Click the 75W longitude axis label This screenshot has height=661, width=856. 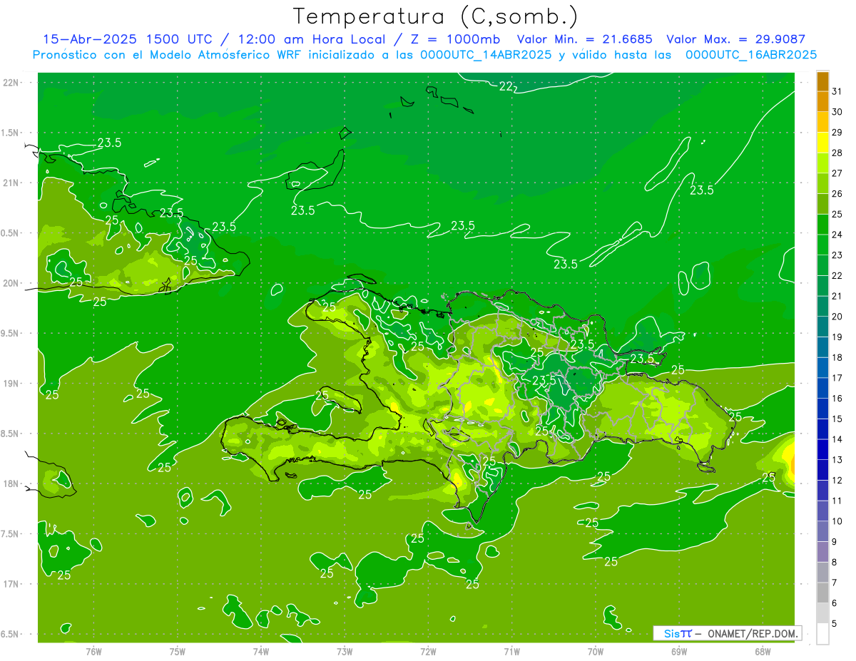pyautogui.click(x=178, y=651)
